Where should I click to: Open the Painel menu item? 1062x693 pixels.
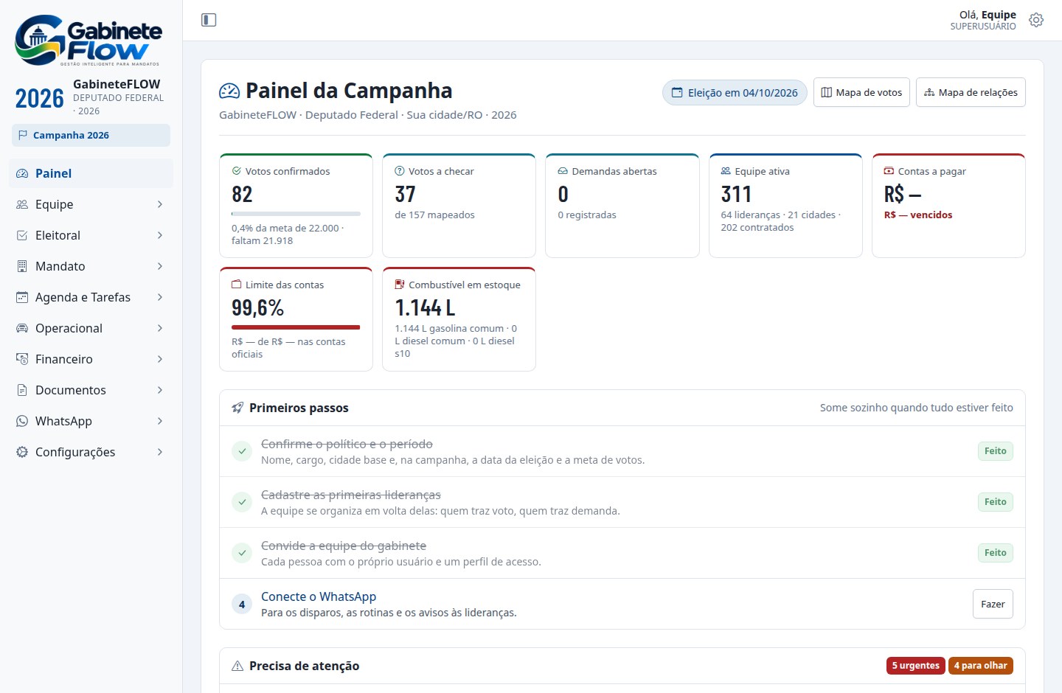click(91, 173)
